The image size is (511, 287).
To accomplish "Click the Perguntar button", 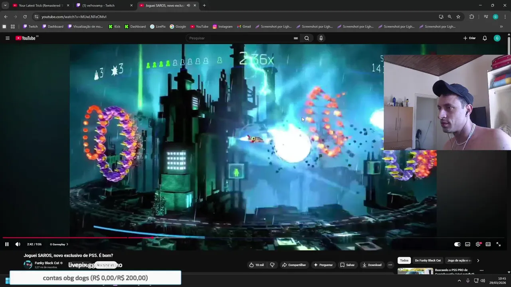I will pyautogui.click(x=323, y=265).
